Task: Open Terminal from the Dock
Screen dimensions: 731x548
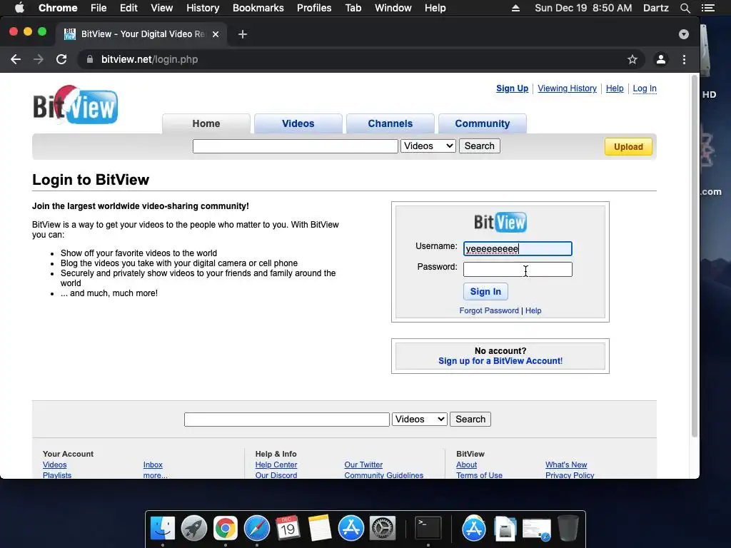Action: pyautogui.click(x=428, y=529)
